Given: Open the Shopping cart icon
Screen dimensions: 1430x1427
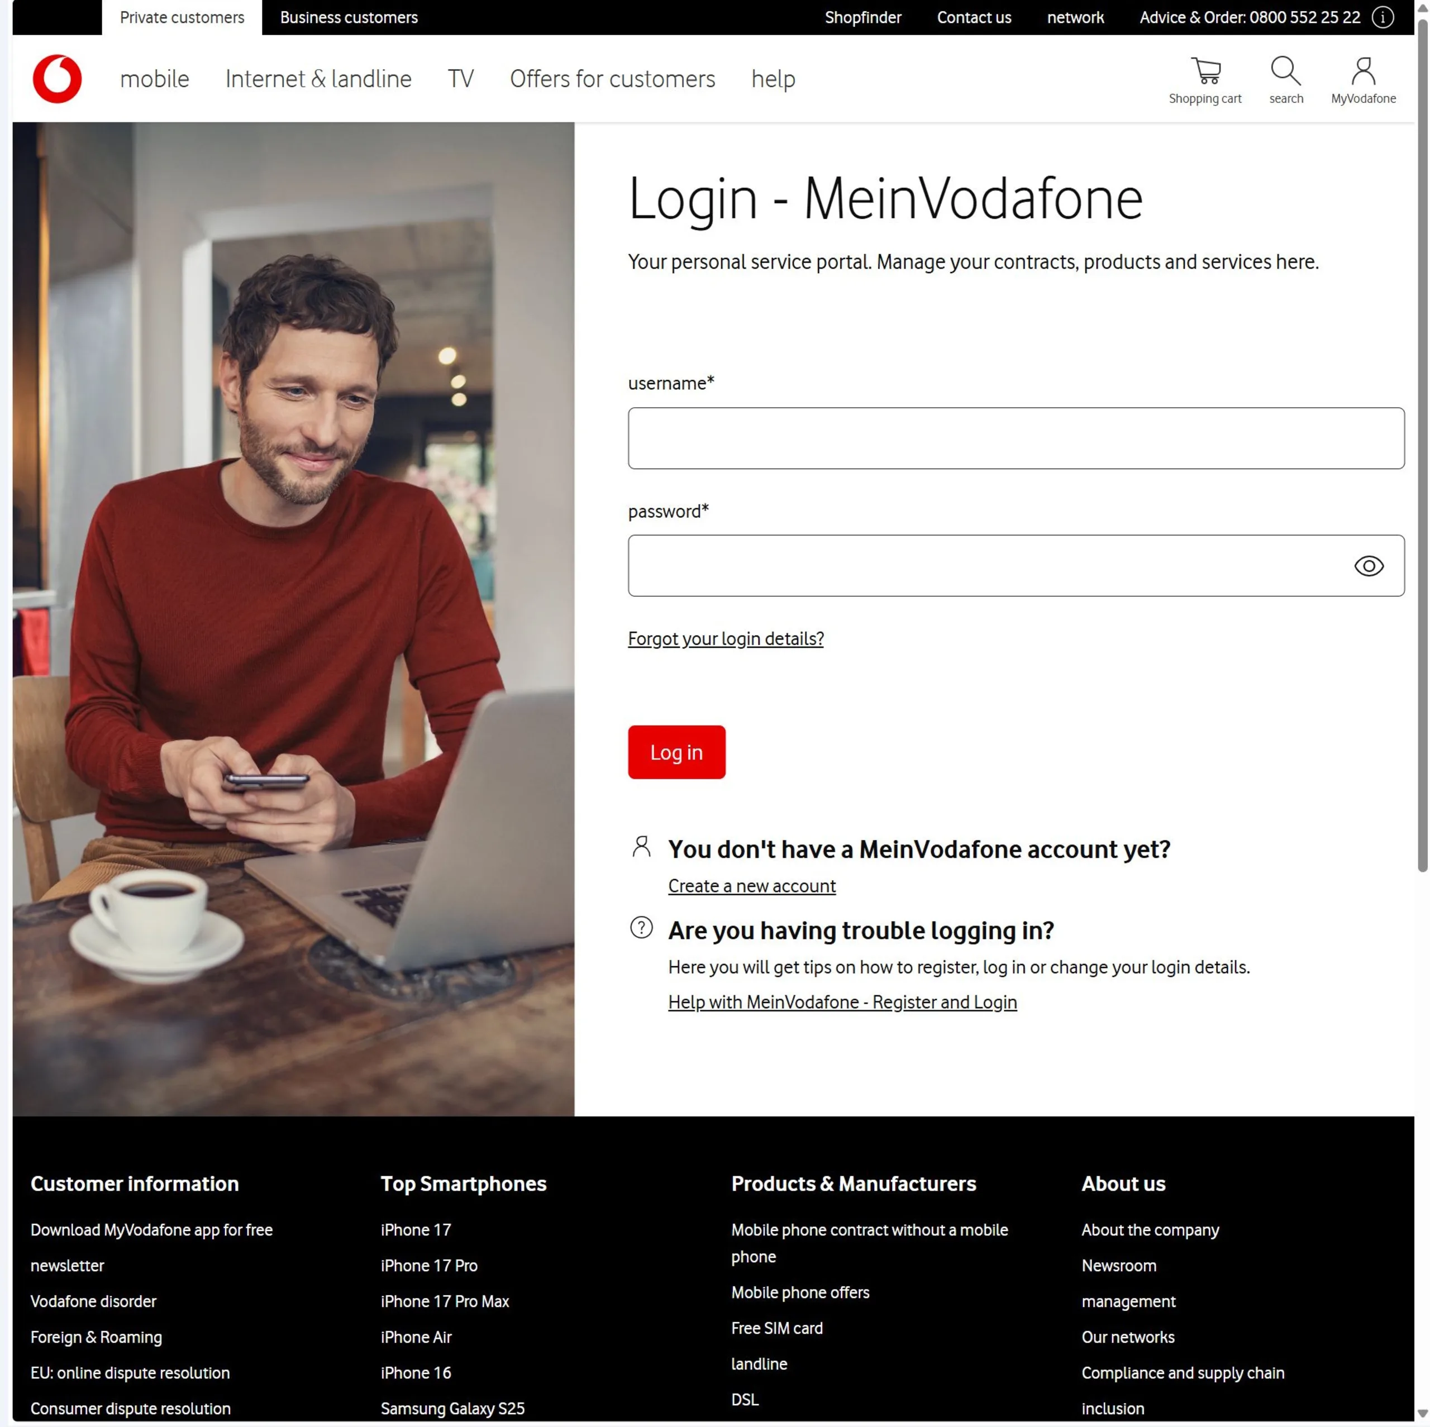Looking at the screenshot, I should point(1206,71).
